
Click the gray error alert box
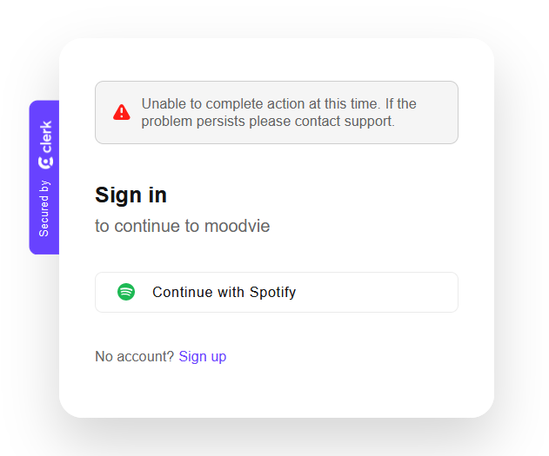pyautogui.click(x=276, y=112)
